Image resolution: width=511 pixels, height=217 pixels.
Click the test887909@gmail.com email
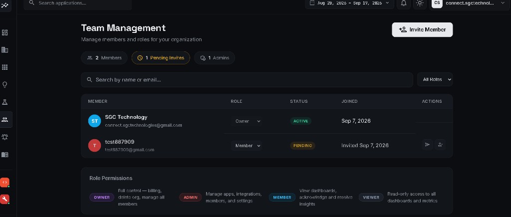(129, 150)
